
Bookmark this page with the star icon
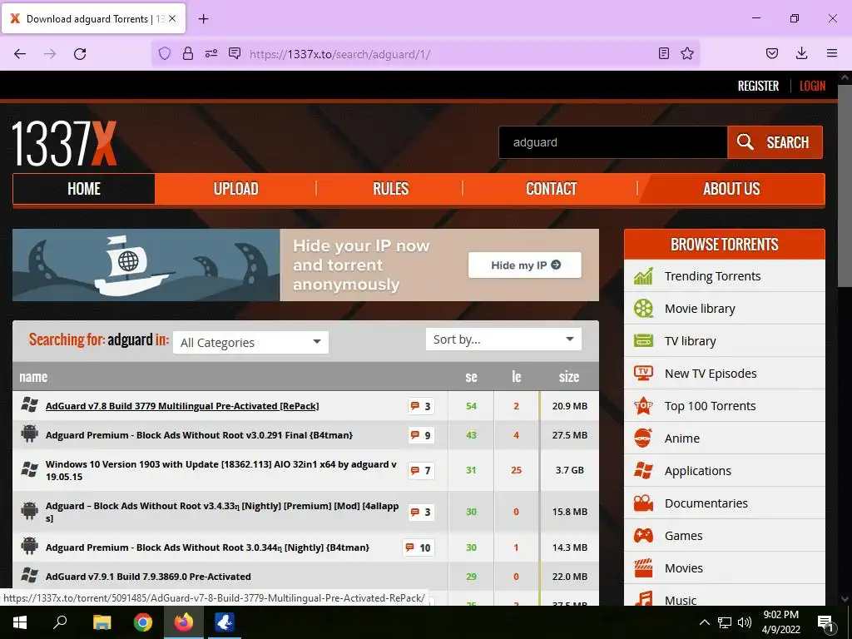pyautogui.click(x=687, y=53)
